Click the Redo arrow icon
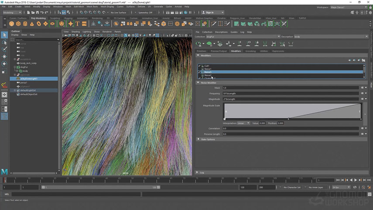 point(46,12)
